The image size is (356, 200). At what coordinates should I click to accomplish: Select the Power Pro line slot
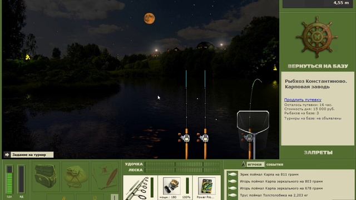(x=206, y=188)
